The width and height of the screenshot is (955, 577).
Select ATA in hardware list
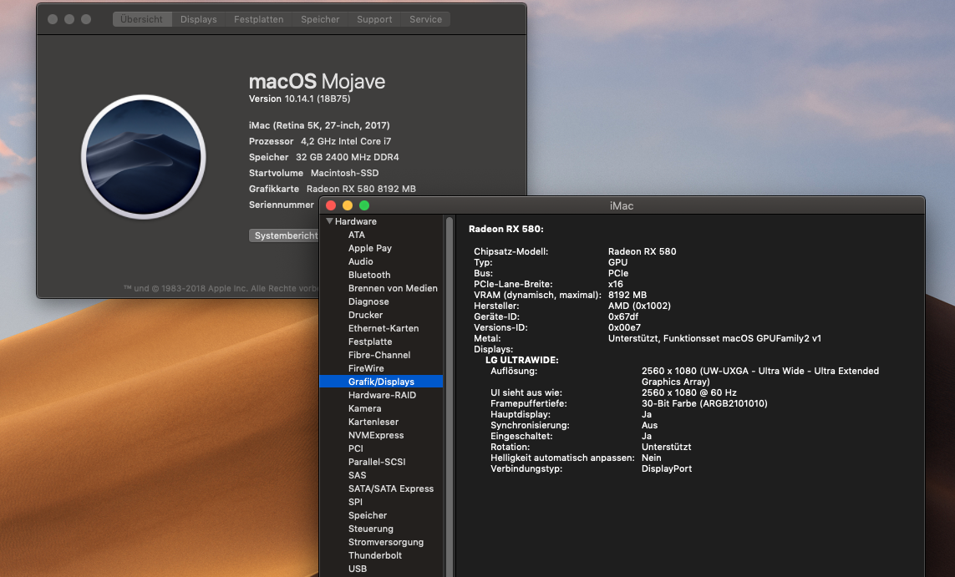(357, 235)
